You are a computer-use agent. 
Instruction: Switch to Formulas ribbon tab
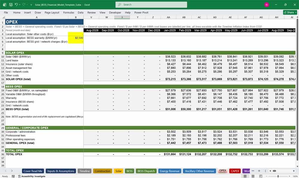pyautogui.click(x=69, y=12)
